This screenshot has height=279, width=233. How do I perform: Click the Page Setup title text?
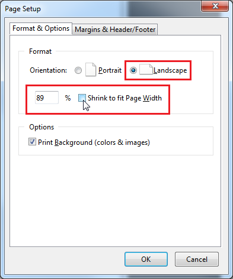23,9
